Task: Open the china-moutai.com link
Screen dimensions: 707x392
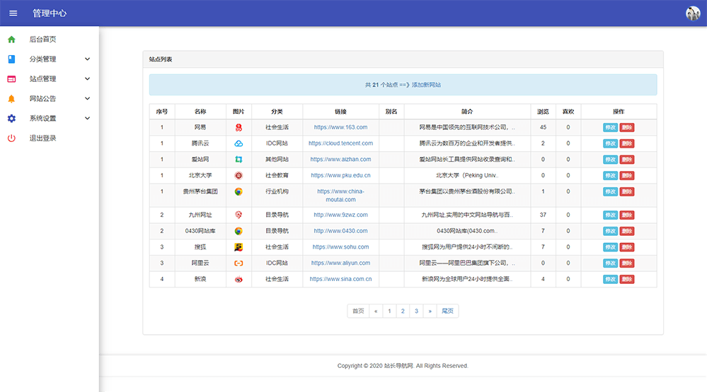Action: click(340, 196)
